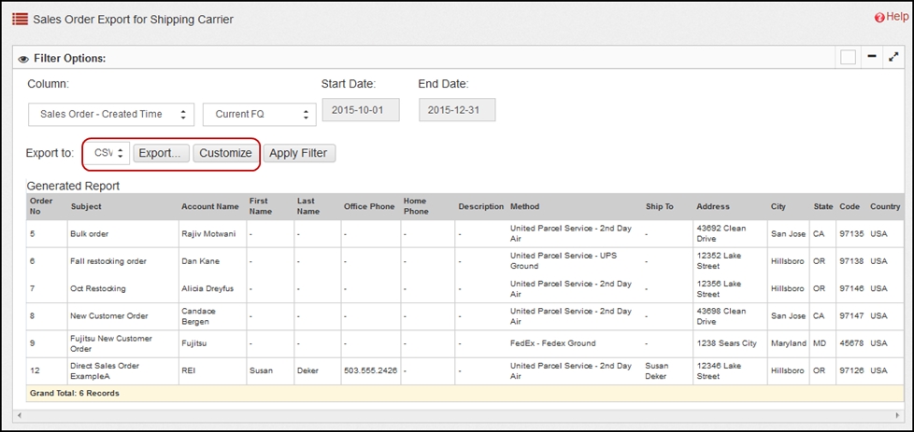Viewport: 914px width, 432px height.
Task: Click the 43692 Clean Drive address cell
Action: [x=721, y=233]
